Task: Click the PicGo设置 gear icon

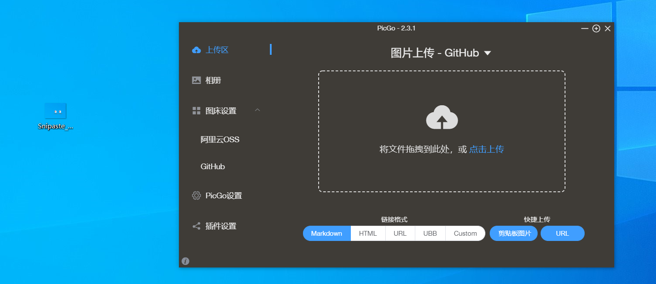Action: pyautogui.click(x=196, y=196)
